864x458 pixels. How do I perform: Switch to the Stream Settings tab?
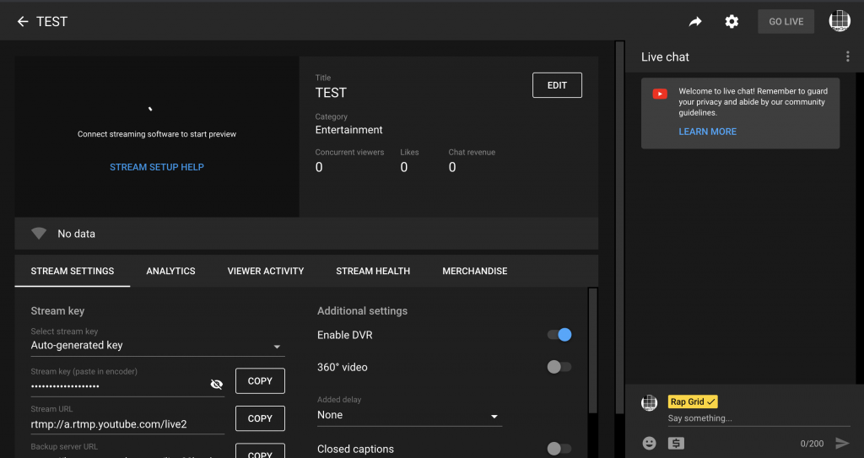(73, 271)
